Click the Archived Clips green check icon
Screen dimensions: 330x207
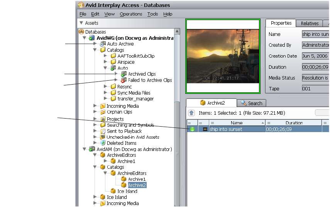tap(124, 74)
